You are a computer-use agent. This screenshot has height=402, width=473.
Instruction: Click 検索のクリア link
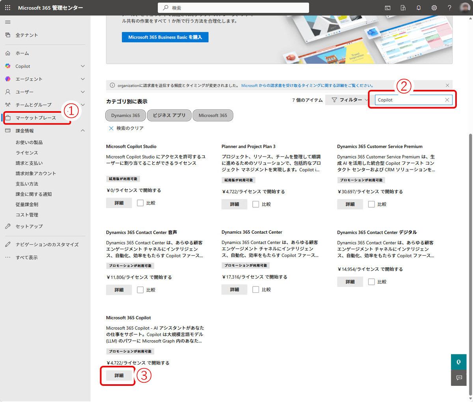pyautogui.click(x=130, y=128)
